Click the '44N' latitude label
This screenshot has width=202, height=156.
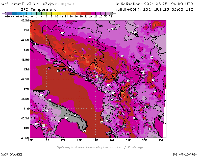[x=26, y=50]
